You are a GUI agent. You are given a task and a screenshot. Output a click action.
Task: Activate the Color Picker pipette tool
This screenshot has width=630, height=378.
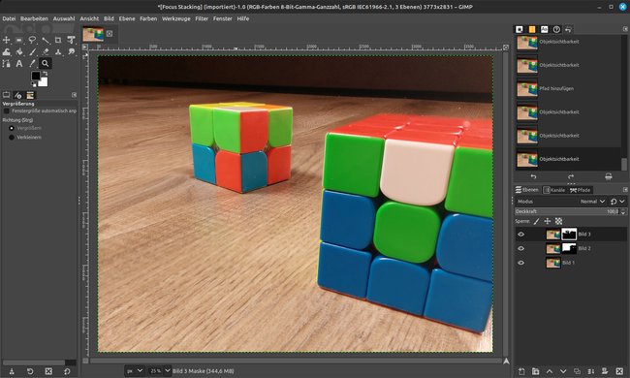(x=32, y=63)
